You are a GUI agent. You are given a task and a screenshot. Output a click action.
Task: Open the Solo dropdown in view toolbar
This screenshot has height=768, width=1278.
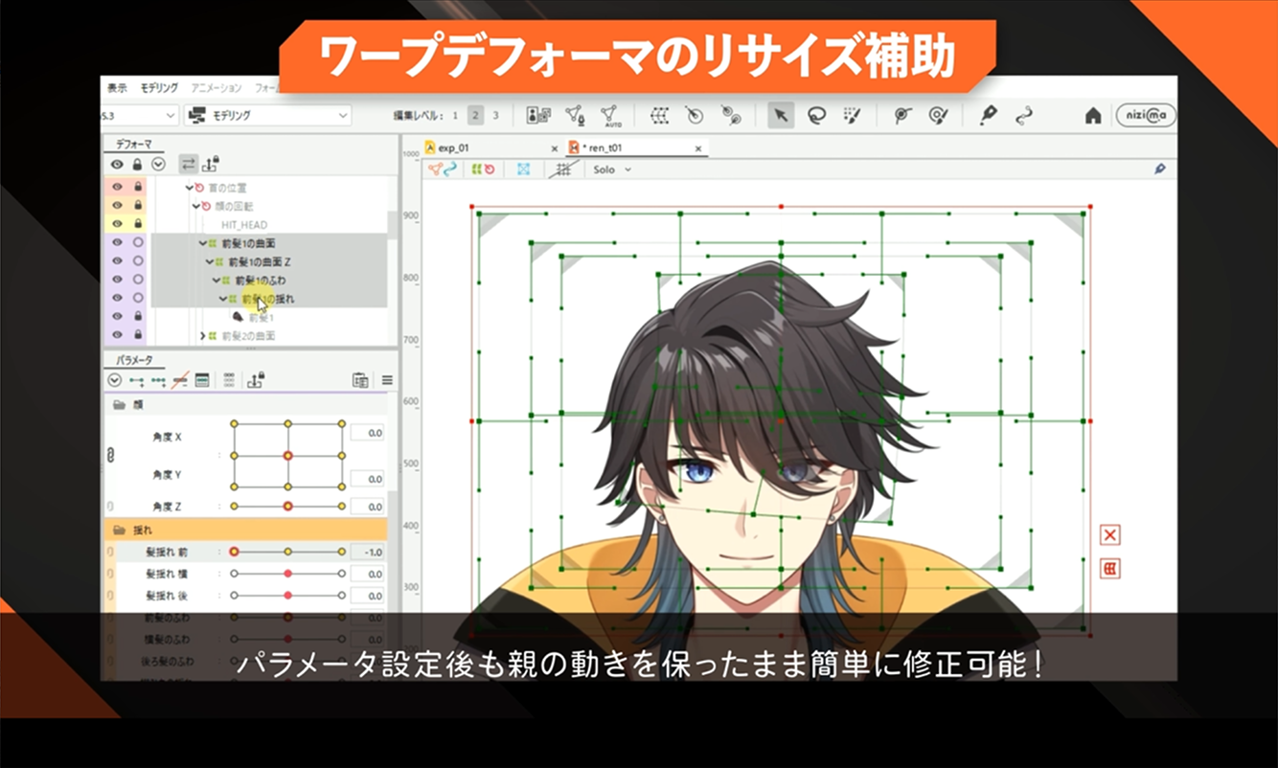point(612,169)
